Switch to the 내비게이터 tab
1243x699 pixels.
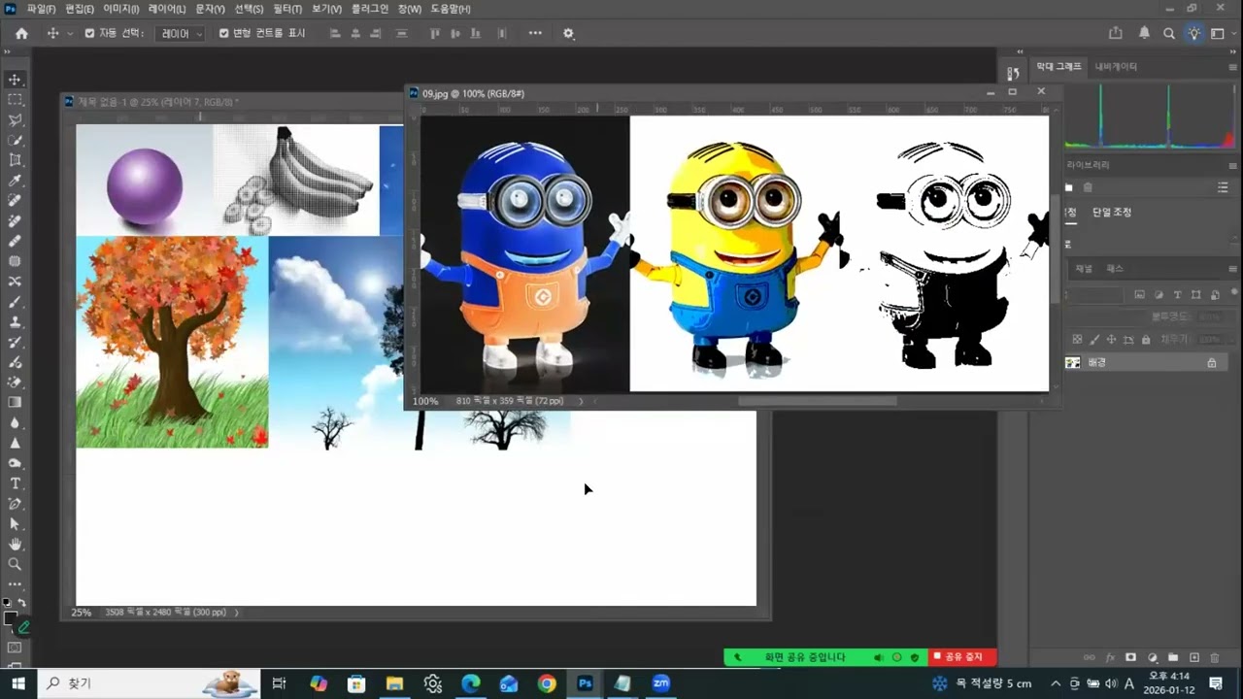point(1116,67)
